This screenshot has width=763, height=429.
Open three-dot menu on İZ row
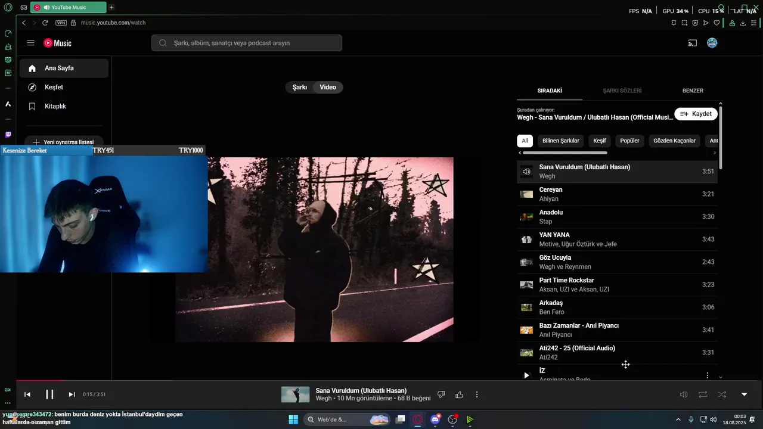[707, 375]
